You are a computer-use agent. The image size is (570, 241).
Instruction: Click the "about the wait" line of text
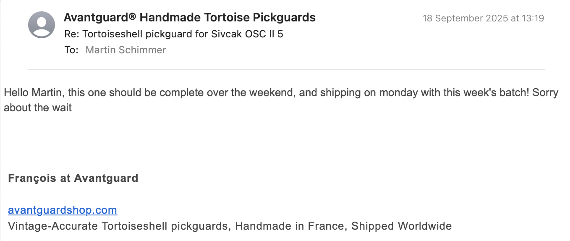tap(38, 107)
